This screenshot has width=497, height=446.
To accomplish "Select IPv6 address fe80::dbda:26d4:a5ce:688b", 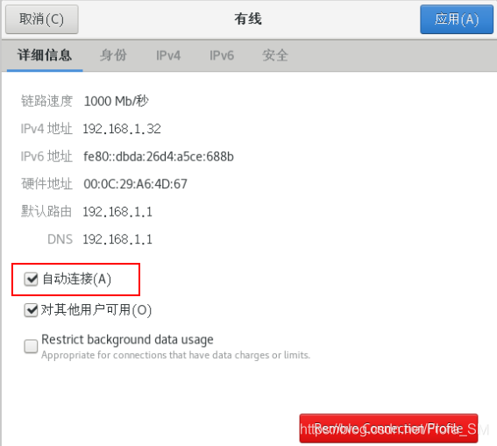I will pos(159,157).
